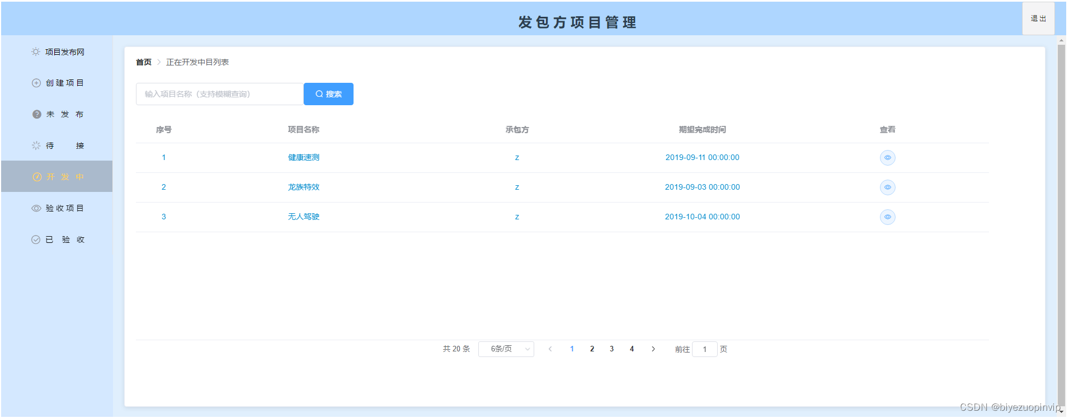This screenshot has width=1069, height=418.
Task: Click the plus icon beside 创建项目
Action: (36, 83)
